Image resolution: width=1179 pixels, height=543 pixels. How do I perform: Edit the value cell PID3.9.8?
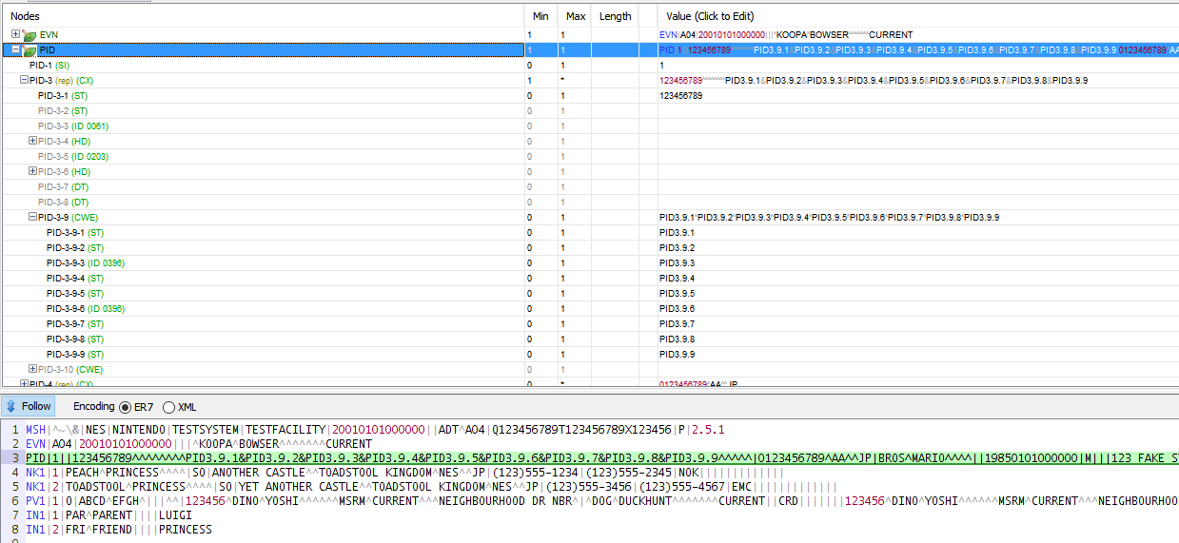pyautogui.click(x=918, y=339)
